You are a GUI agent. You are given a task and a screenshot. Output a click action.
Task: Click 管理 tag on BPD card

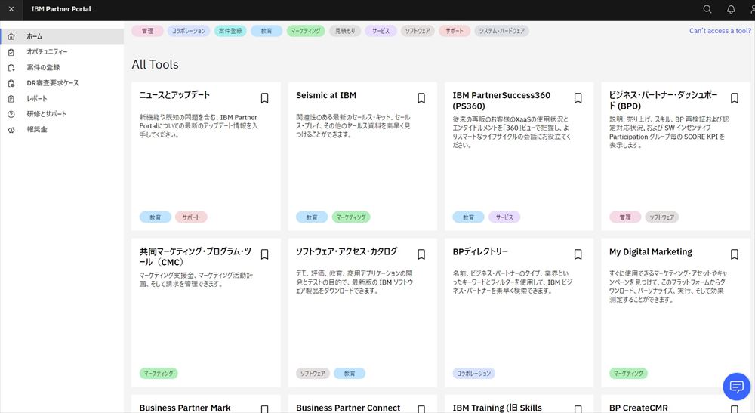(x=625, y=217)
